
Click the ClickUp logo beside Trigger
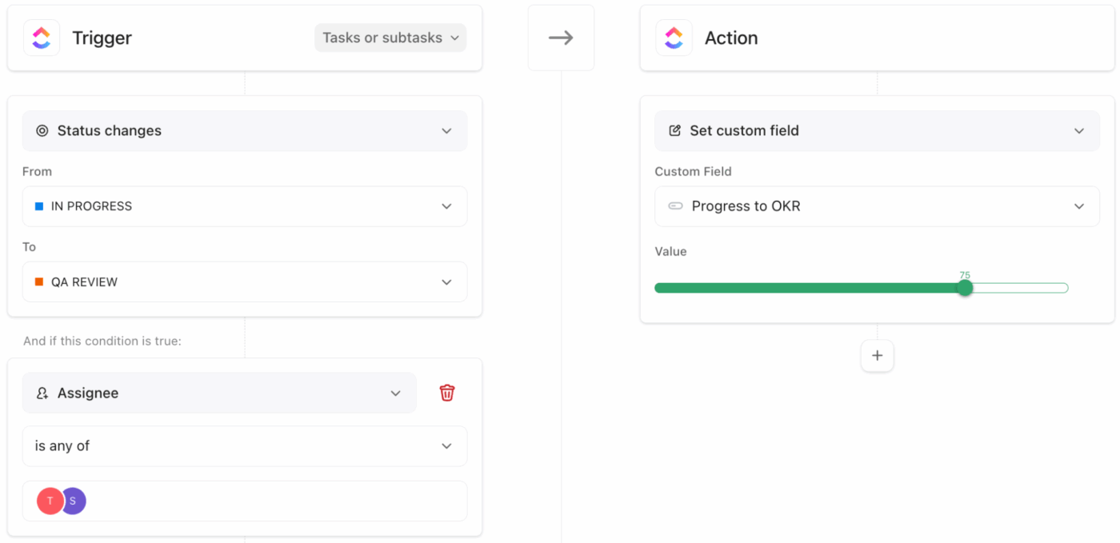[x=41, y=37]
